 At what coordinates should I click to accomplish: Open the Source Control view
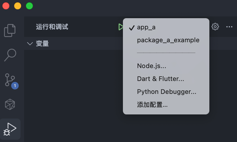click(10, 80)
